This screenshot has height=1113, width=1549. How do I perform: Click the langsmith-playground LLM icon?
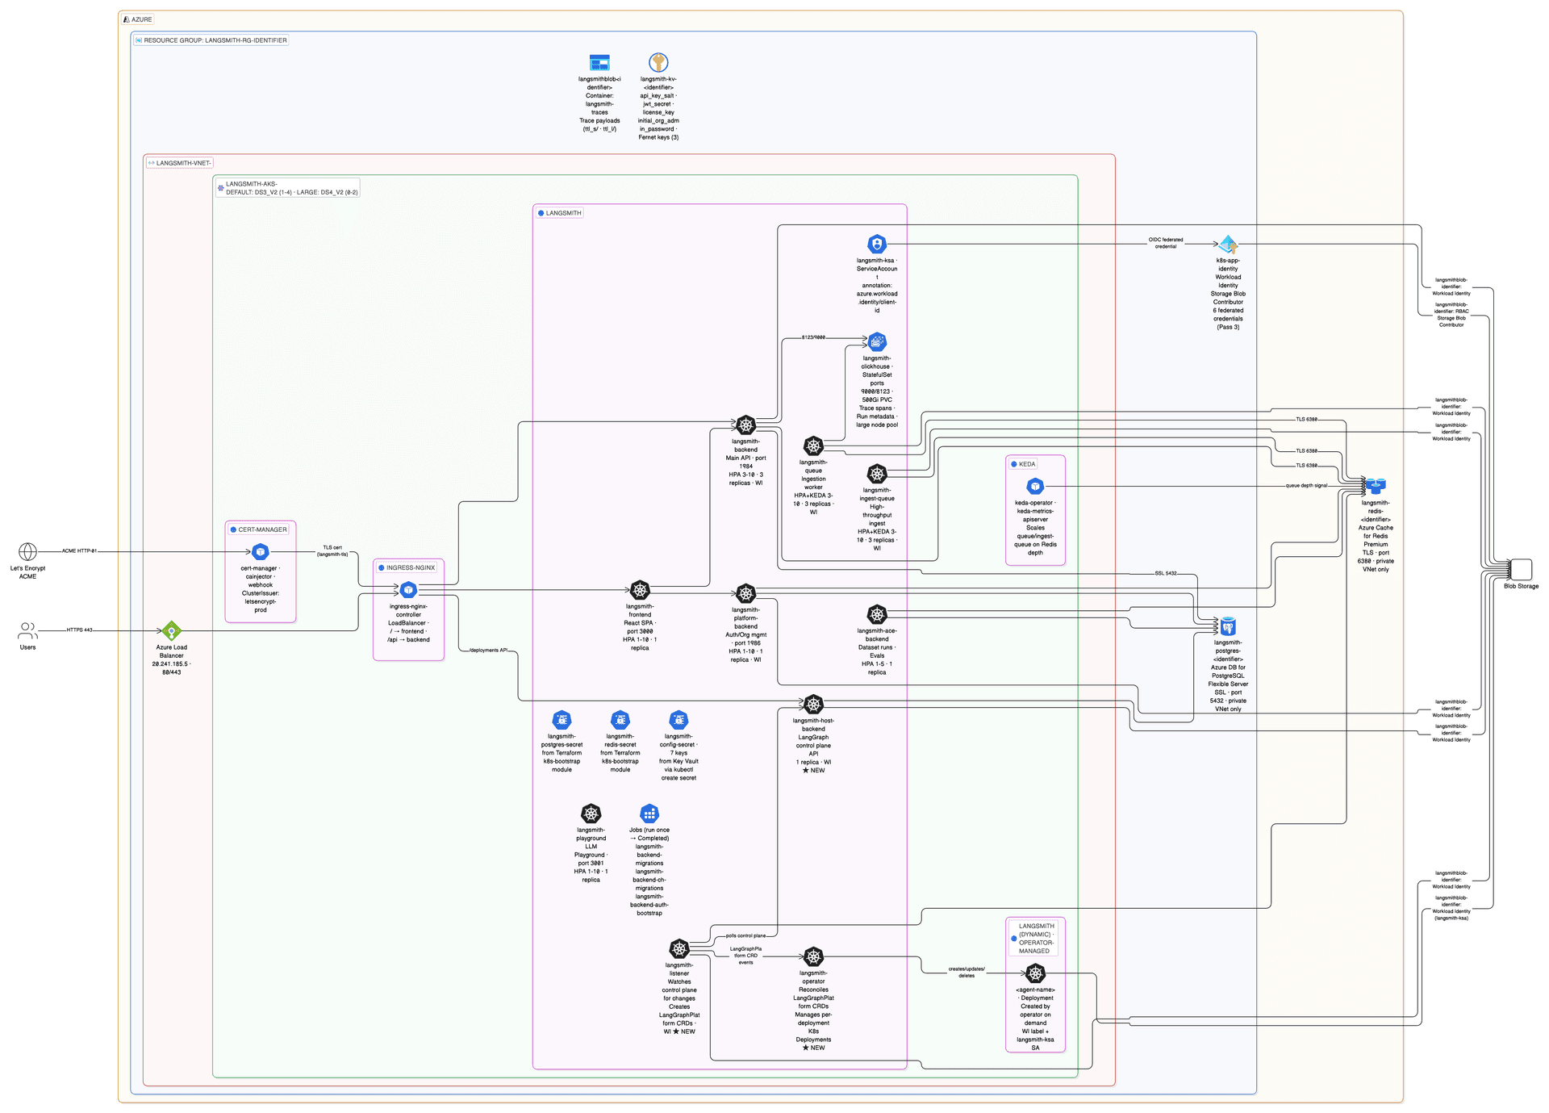point(591,813)
